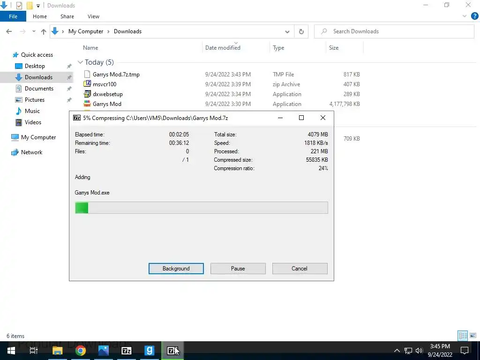This screenshot has width=480, height=360.
Task: Open the first 7-Zip taskbar icon
Action: [127, 351]
